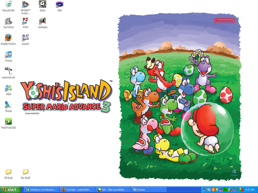Click the disconnected network tray icon
258x193 pixels.
pos(221,190)
